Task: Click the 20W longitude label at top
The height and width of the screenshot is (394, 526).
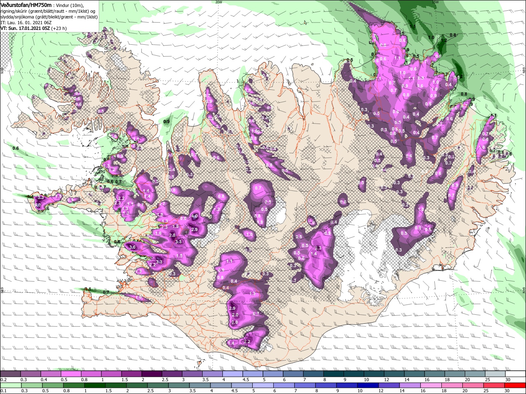Action: point(219,2)
